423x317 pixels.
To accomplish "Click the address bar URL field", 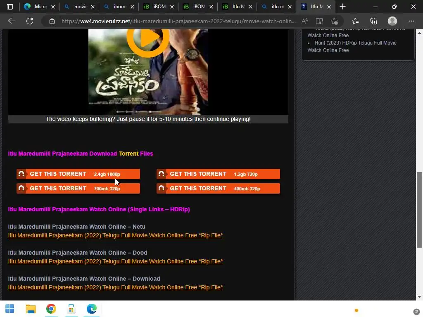I will click(178, 21).
